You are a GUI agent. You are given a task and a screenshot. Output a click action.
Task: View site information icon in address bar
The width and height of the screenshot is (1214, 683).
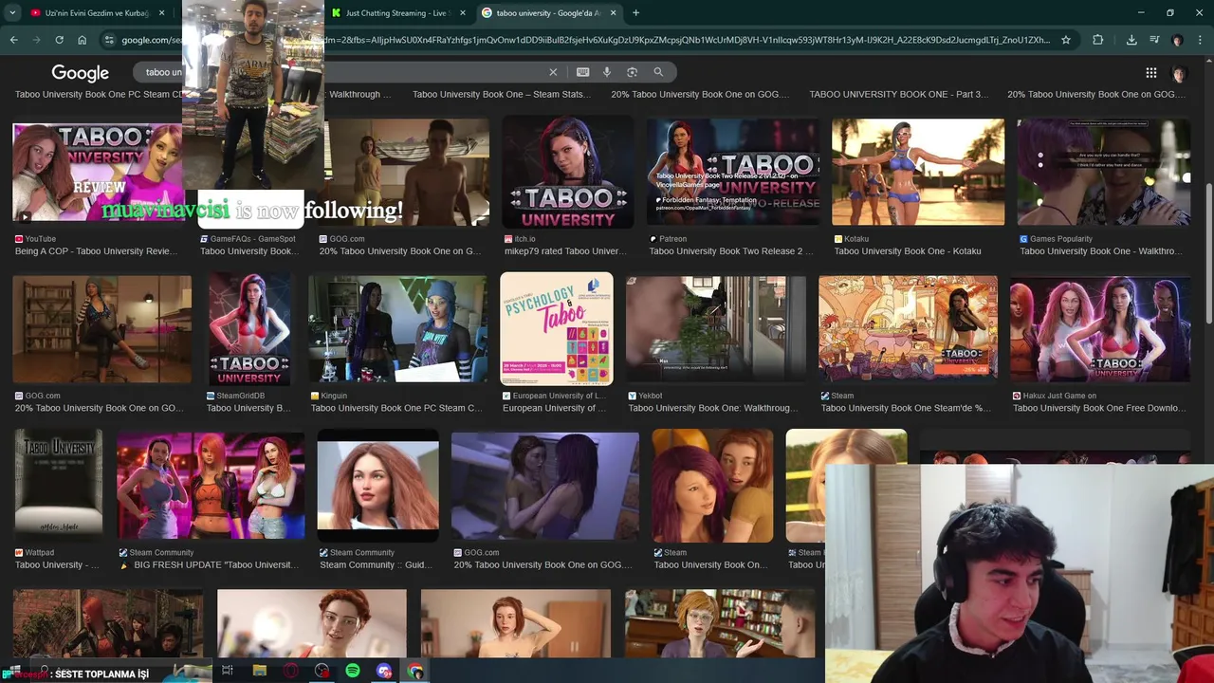click(109, 40)
